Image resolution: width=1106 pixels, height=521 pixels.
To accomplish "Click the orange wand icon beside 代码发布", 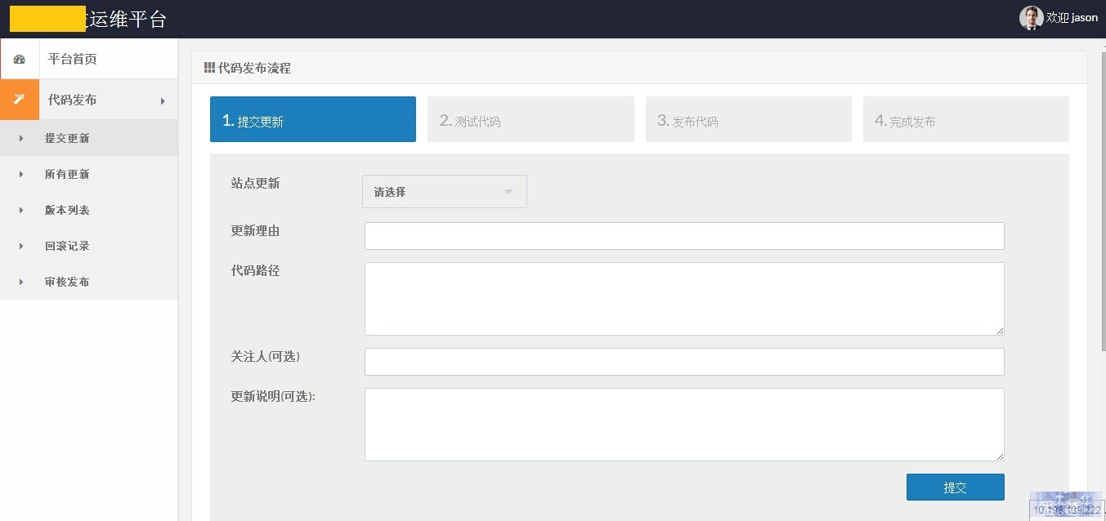I will pos(20,100).
